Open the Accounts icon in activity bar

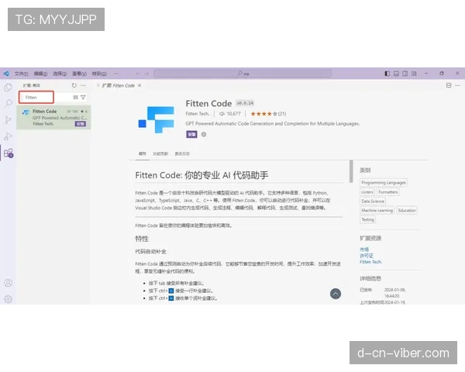9,283
